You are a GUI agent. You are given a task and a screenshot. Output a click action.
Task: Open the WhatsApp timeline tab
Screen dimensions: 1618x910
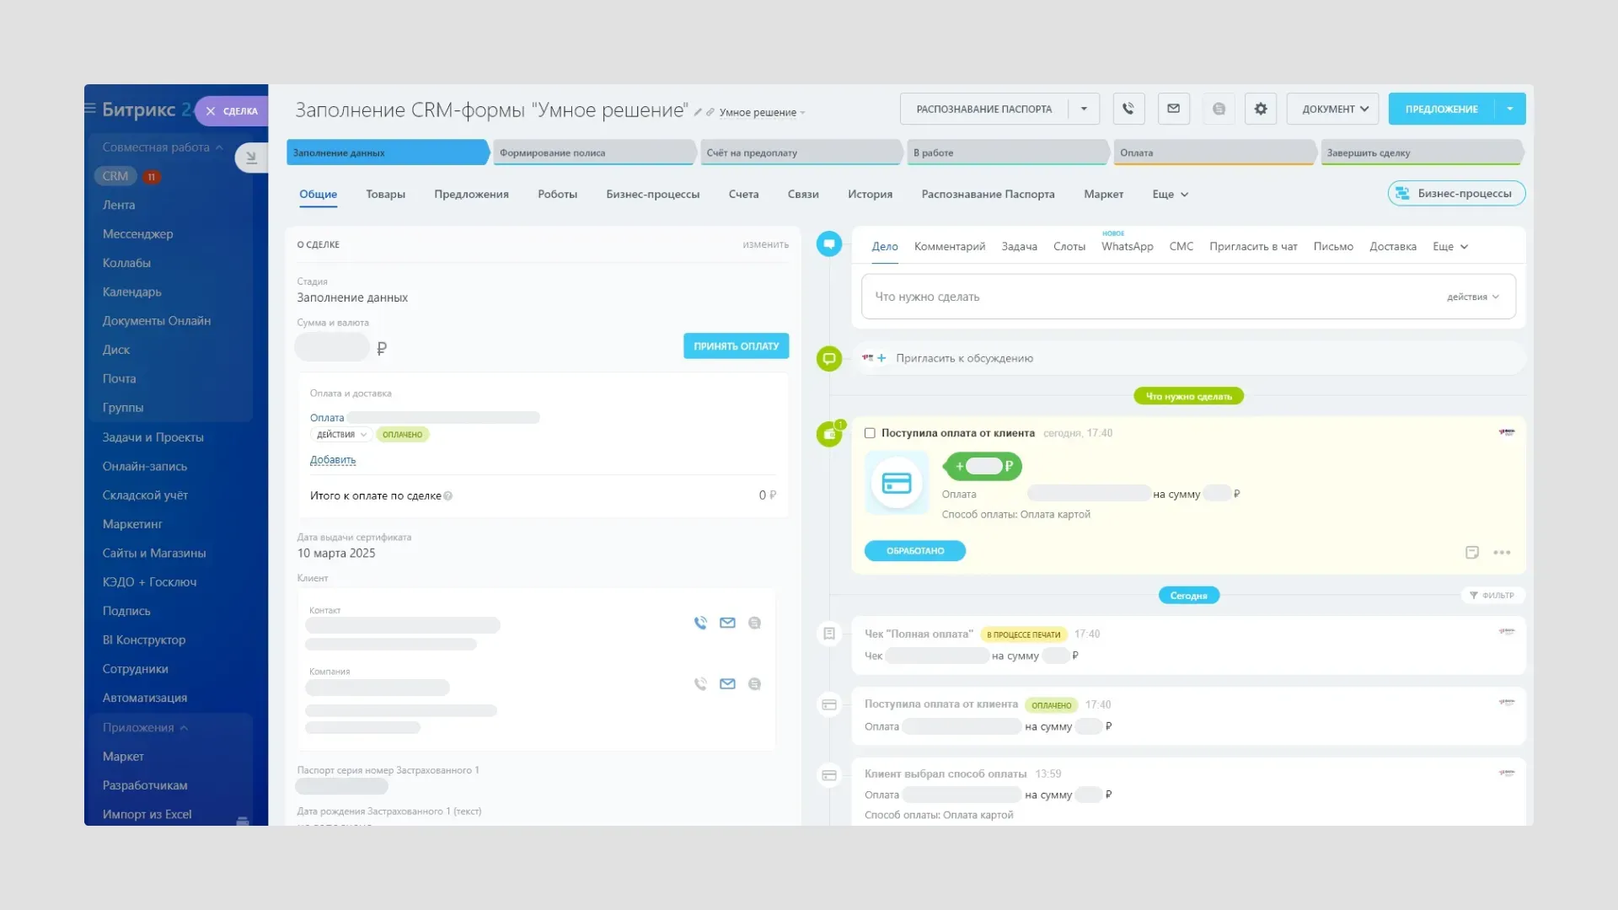point(1127,246)
